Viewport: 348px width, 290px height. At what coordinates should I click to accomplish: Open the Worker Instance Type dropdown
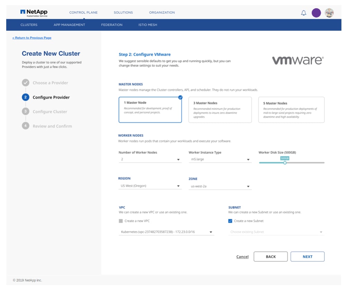[x=220, y=159]
